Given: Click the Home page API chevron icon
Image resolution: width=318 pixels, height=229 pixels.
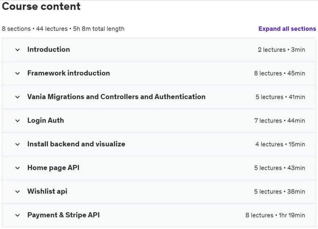Looking at the screenshot, I should pyautogui.click(x=18, y=168).
